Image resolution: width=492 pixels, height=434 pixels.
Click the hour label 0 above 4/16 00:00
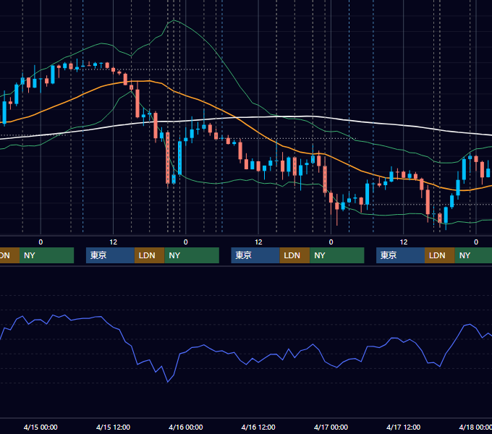(186, 242)
